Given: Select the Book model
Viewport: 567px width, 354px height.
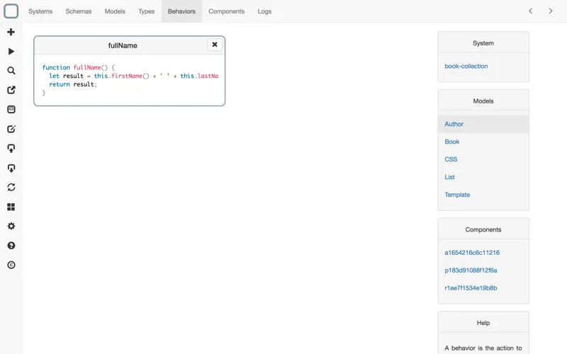Looking at the screenshot, I should pyautogui.click(x=483, y=142).
